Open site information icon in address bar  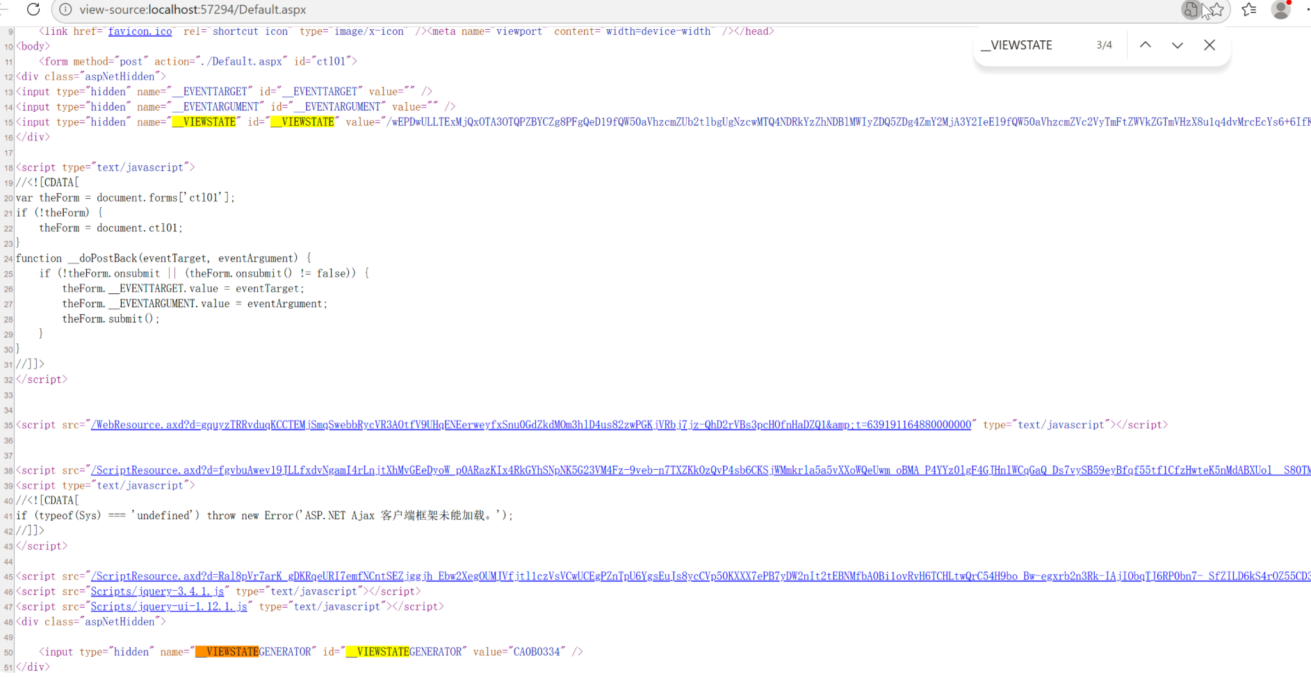(x=65, y=10)
